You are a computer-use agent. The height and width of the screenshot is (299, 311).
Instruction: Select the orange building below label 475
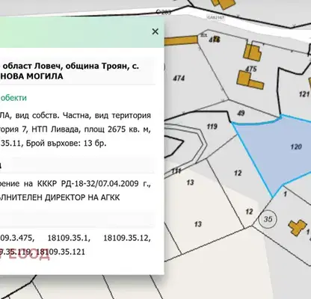[249, 80]
